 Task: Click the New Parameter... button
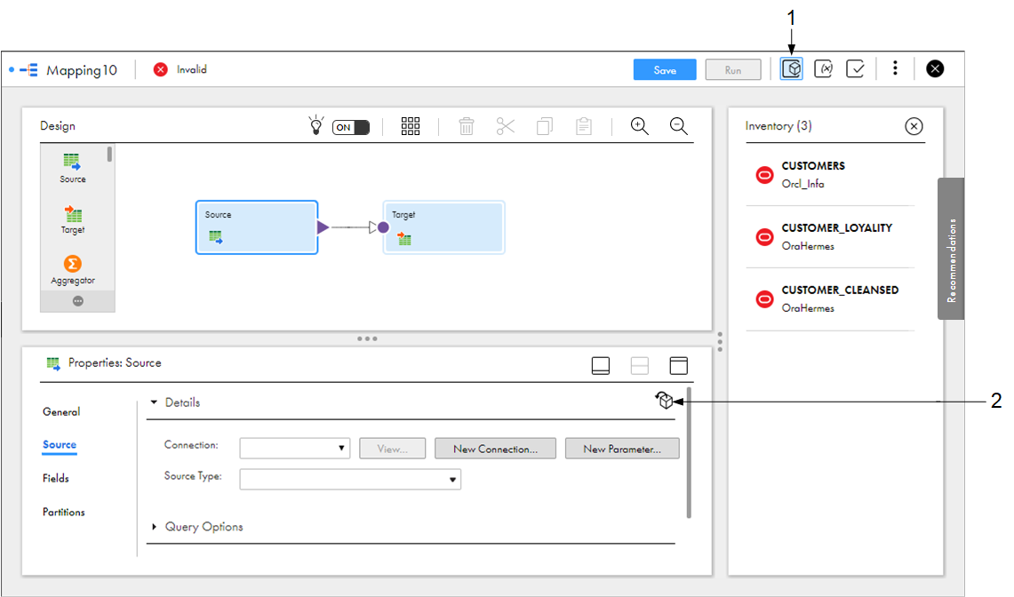[x=622, y=449]
